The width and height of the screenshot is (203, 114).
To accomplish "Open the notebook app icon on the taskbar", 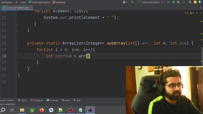I will pyautogui.click(x=80, y=110).
